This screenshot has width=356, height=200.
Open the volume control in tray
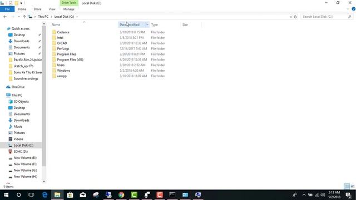[323, 195]
